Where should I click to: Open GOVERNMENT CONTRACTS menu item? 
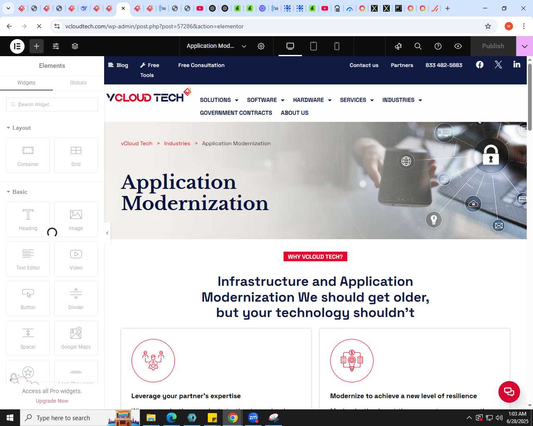[236, 113]
